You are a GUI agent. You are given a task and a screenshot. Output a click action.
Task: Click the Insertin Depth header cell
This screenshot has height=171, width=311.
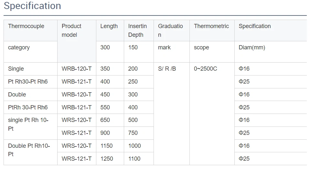tap(139, 30)
